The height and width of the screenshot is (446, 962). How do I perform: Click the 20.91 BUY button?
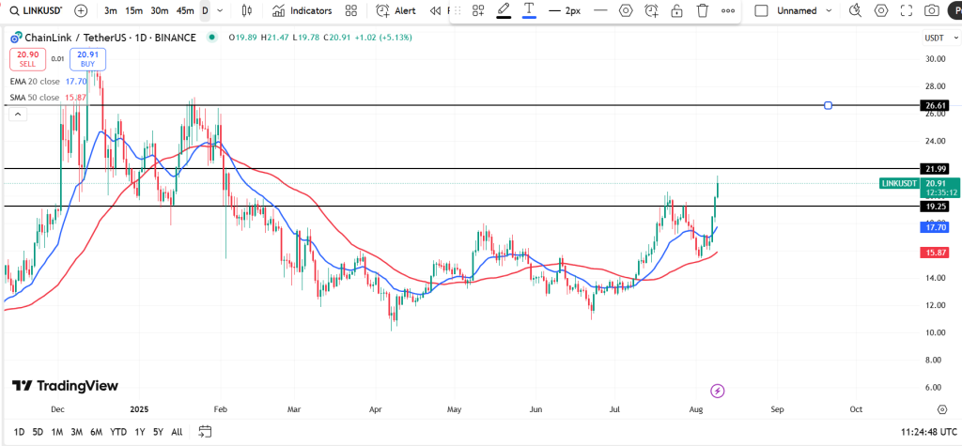coord(87,59)
